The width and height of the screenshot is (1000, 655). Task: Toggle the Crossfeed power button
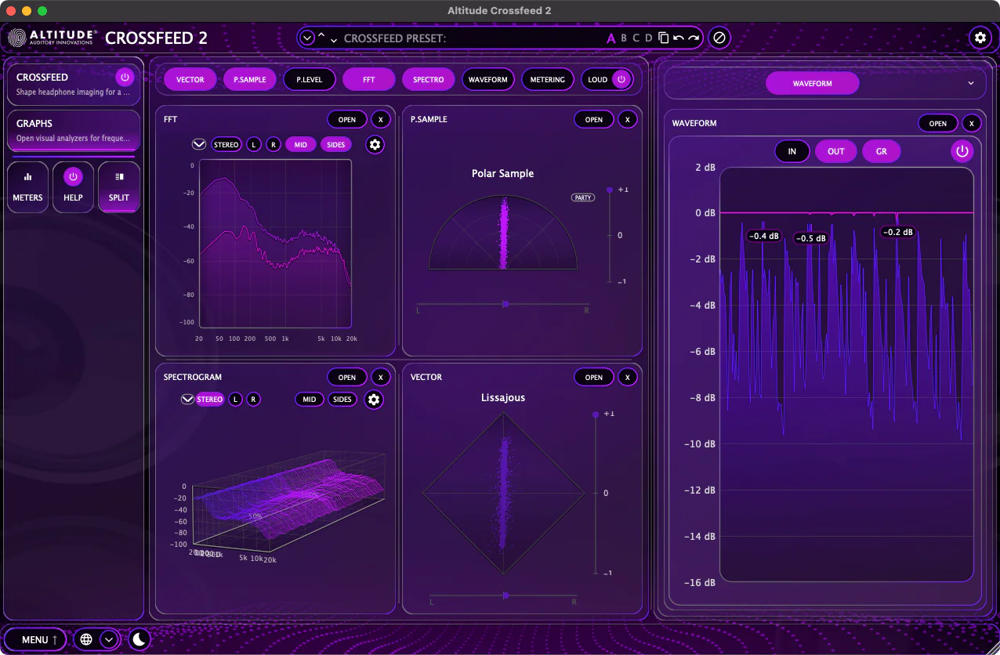(125, 78)
